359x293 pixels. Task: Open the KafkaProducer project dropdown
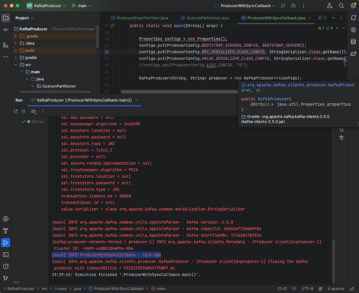click(x=46, y=6)
